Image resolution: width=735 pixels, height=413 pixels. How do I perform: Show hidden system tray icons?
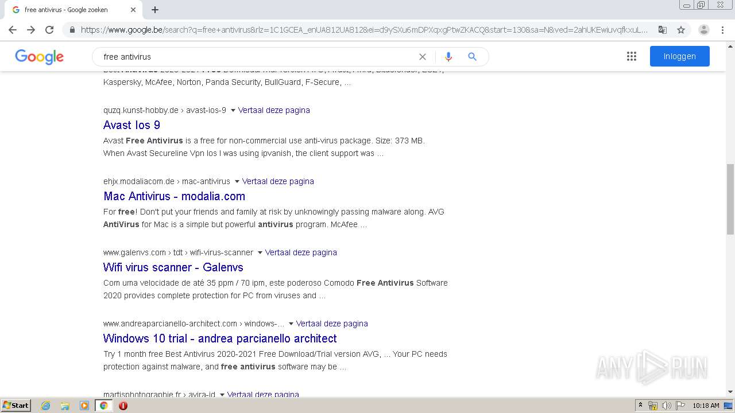pos(640,406)
